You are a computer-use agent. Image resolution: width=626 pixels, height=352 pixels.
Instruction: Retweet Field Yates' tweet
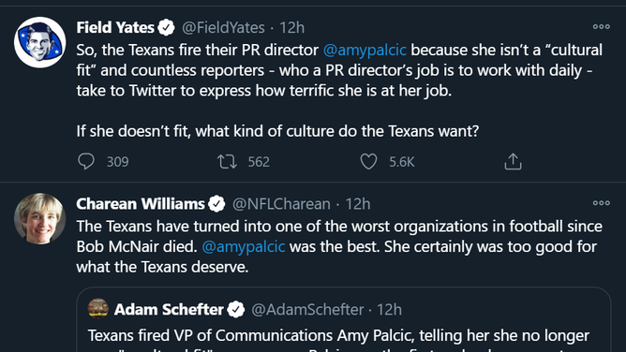227,161
